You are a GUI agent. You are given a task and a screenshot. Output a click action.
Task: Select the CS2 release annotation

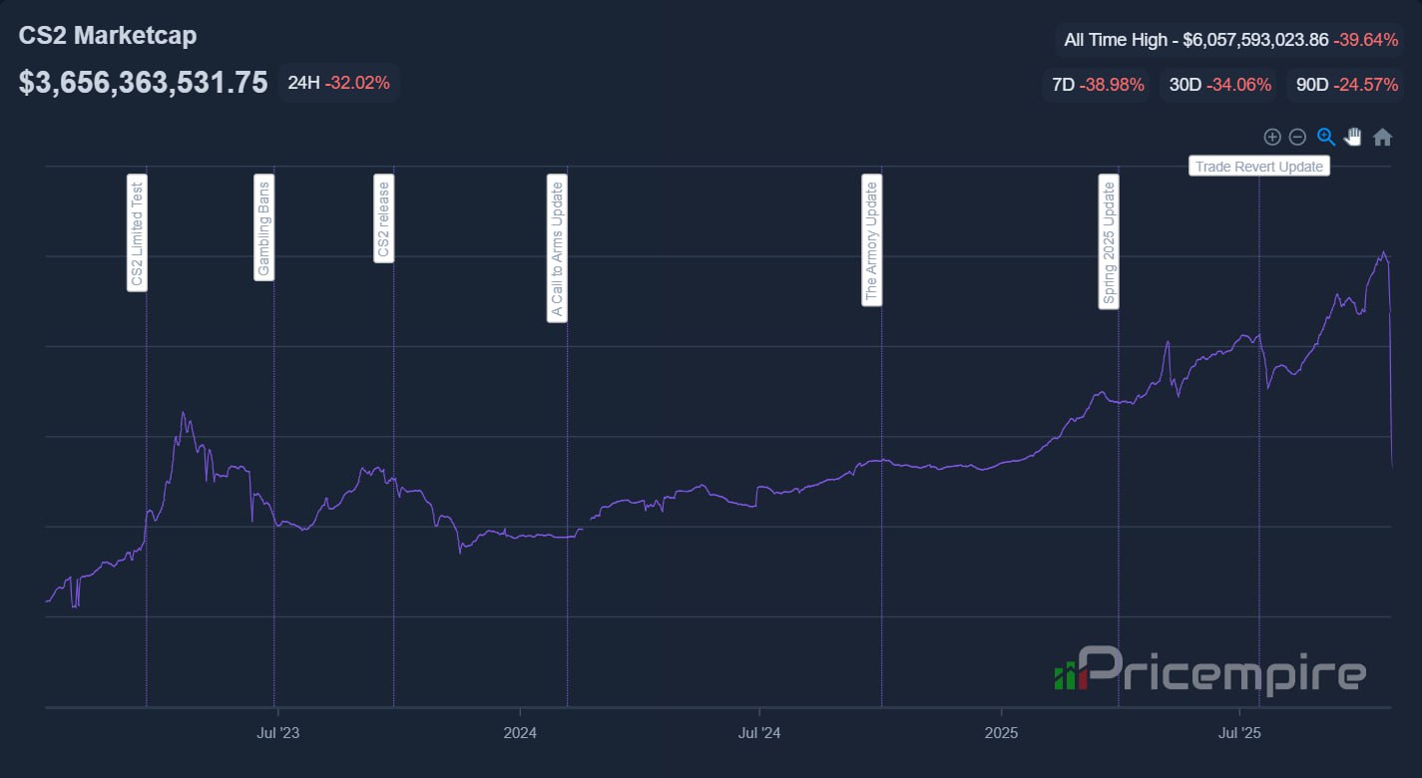383,218
